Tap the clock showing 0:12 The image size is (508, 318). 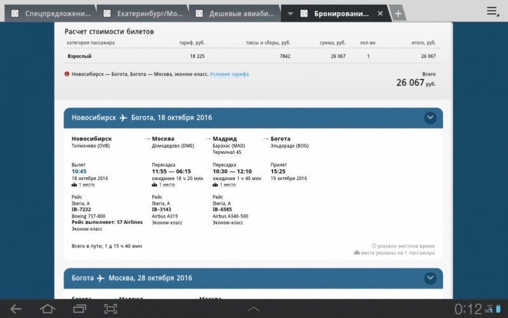tap(468, 309)
